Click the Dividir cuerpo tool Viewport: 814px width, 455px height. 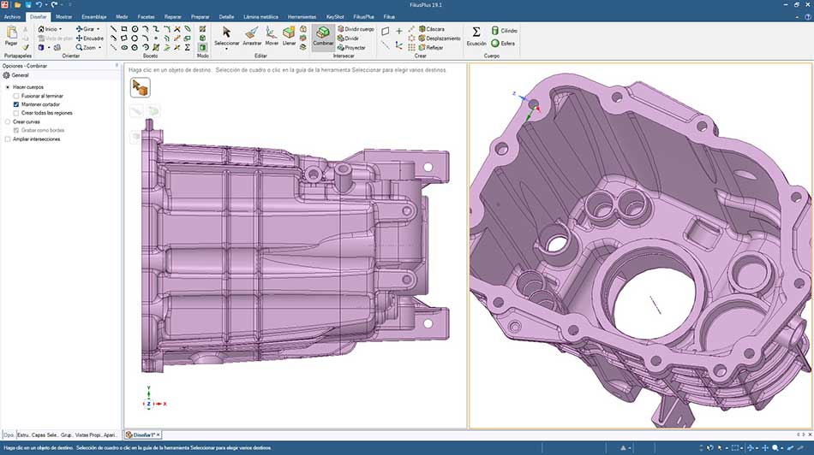pyautogui.click(x=356, y=28)
